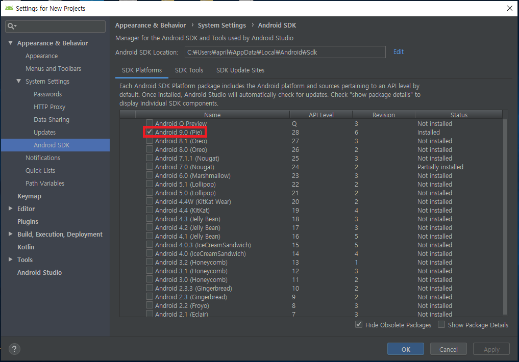
Task: Click the Android SDK Location path field
Action: pyautogui.click(x=285, y=52)
